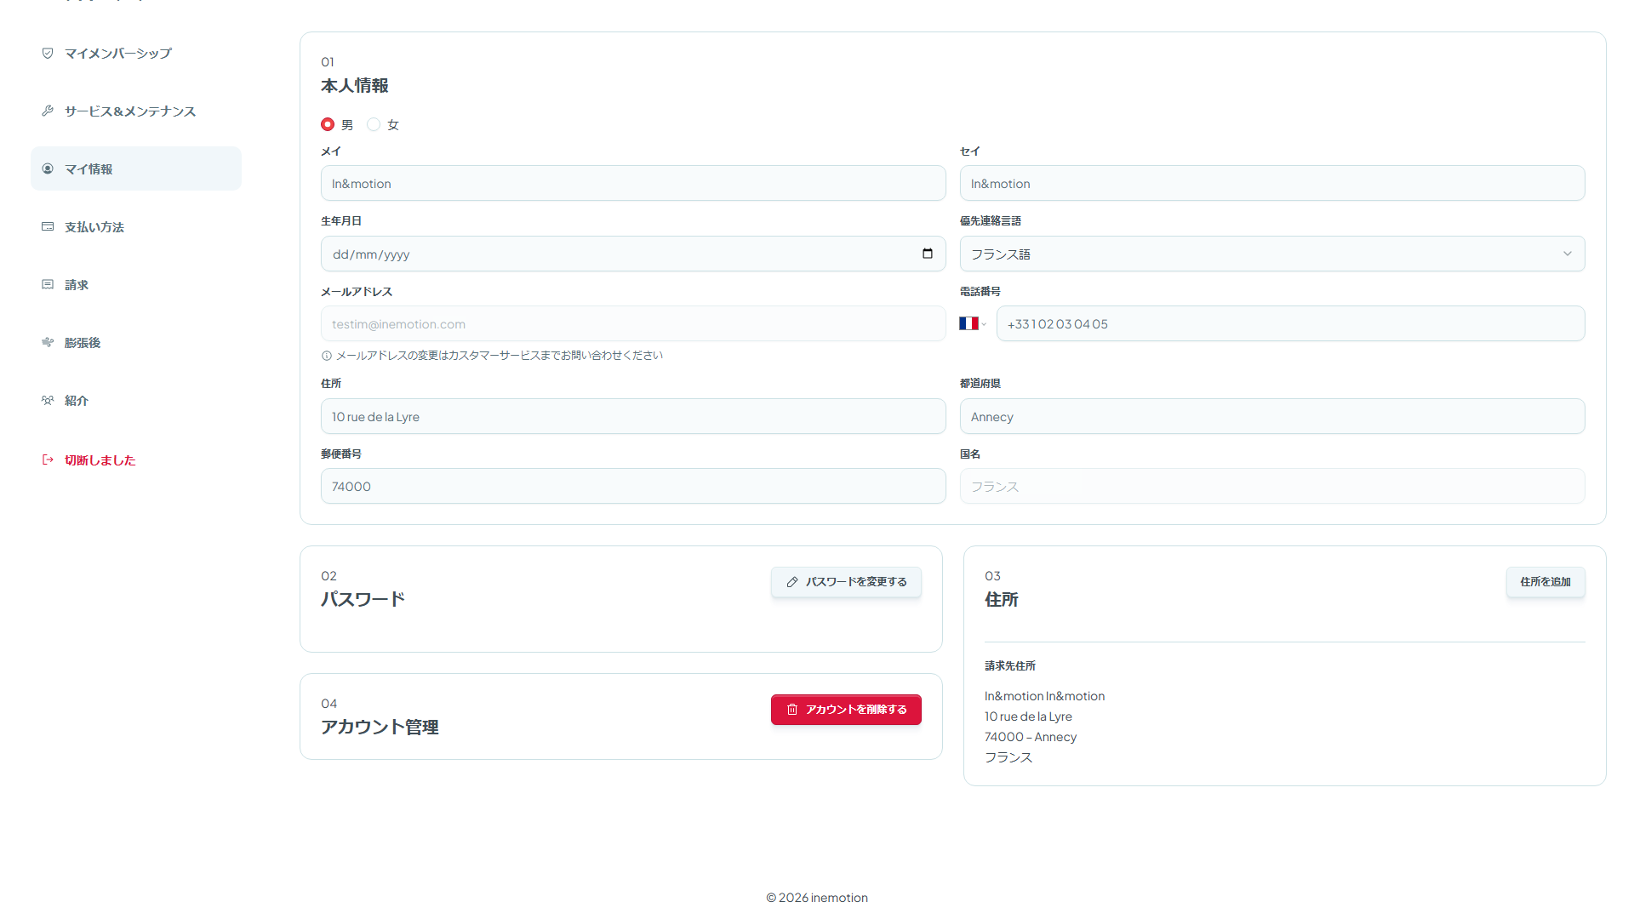The width and height of the screenshot is (1634, 919).
Task: Click the wrench icon beside サービス&メンテナンス
Action: point(48,111)
